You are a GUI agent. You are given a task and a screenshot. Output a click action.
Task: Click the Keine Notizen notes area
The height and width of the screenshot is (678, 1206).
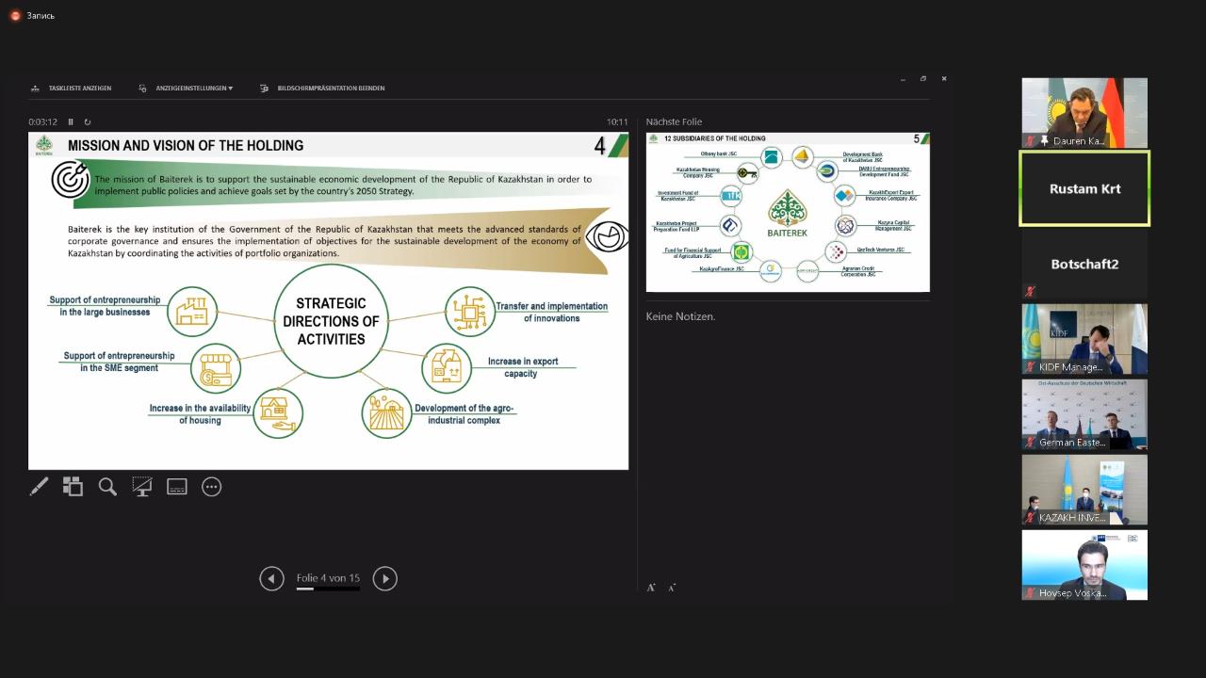tap(680, 316)
